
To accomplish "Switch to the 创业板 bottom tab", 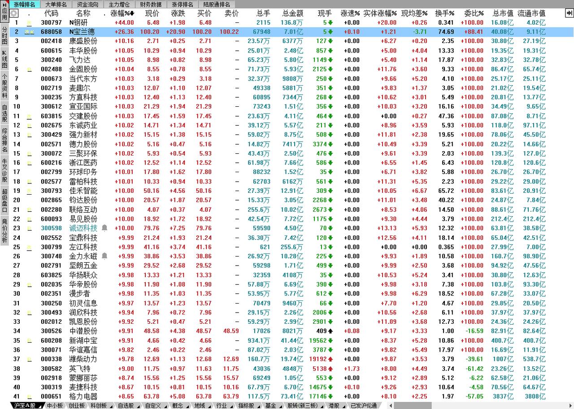I will tap(77, 405).
